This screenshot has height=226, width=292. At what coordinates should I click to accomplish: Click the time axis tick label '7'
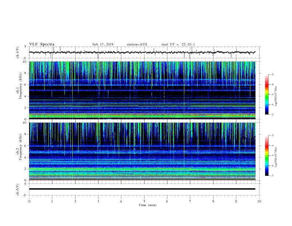[190, 201]
